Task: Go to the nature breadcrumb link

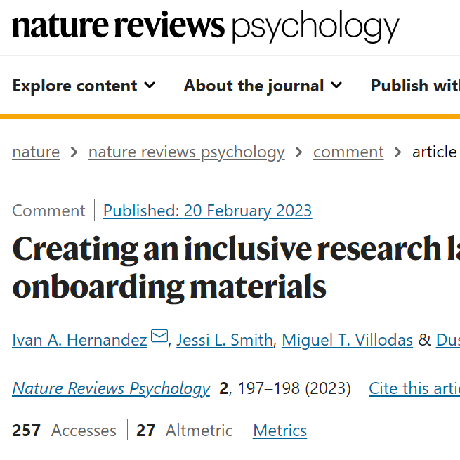Action: [x=36, y=152]
